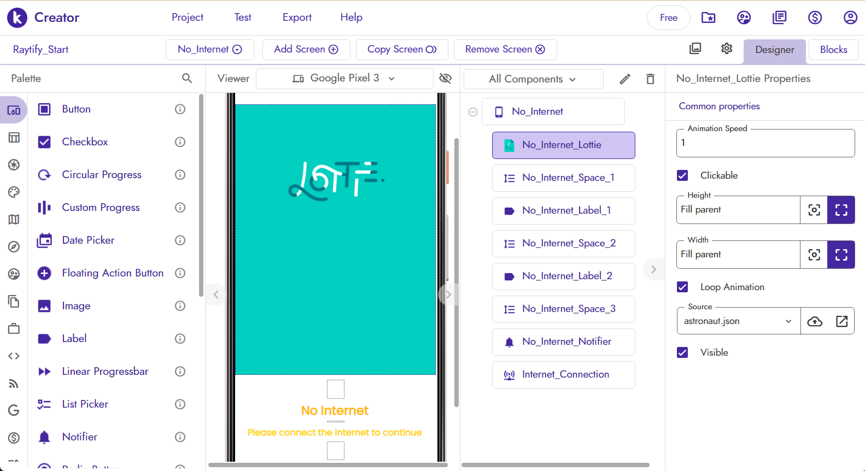The image size is (865, 471).
Task: Click the Animation Speed input field
Action: point(765,143)
